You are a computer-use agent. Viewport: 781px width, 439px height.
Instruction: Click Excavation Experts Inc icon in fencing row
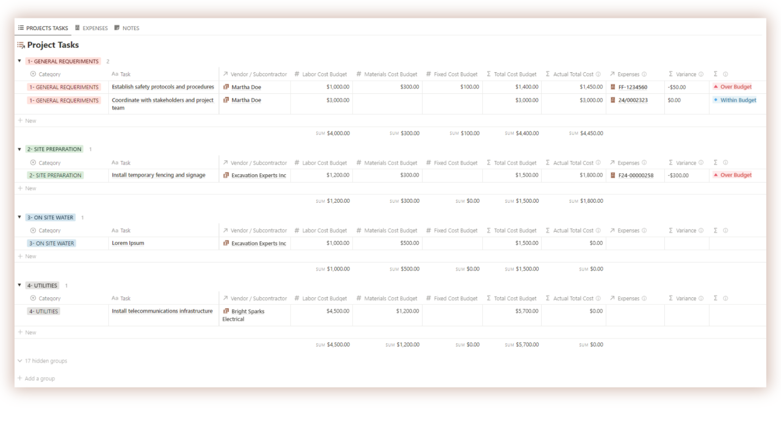(x=226, y=175)
